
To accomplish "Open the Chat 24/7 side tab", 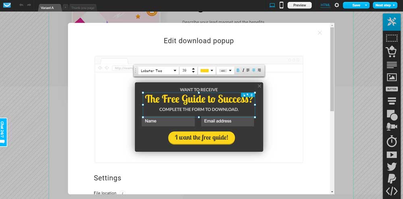I will (x=3, y=132).
